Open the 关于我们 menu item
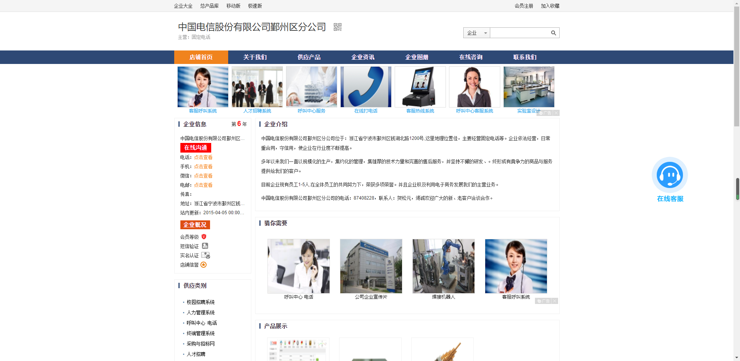740x361 pixels. point(255,57)
